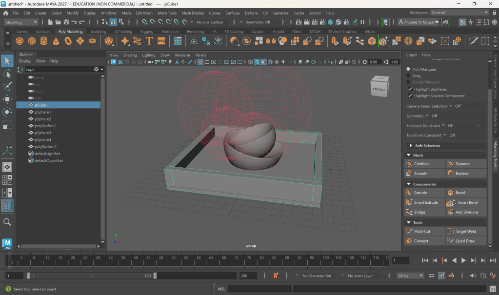Click the Open scene folder icon
The height and width of the screenshot is (295, 499).
[58, 22]
